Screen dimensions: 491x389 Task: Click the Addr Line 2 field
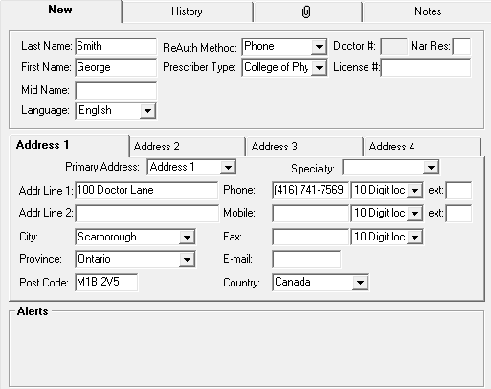pos(147,214)
